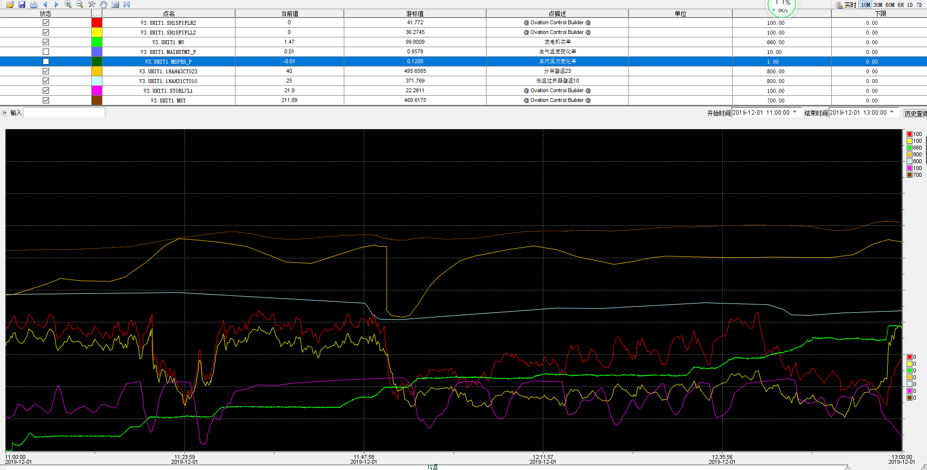The image size is (927, 470).
Task: Zoom out of the trend chart
Action: click(x=80, y=4)
